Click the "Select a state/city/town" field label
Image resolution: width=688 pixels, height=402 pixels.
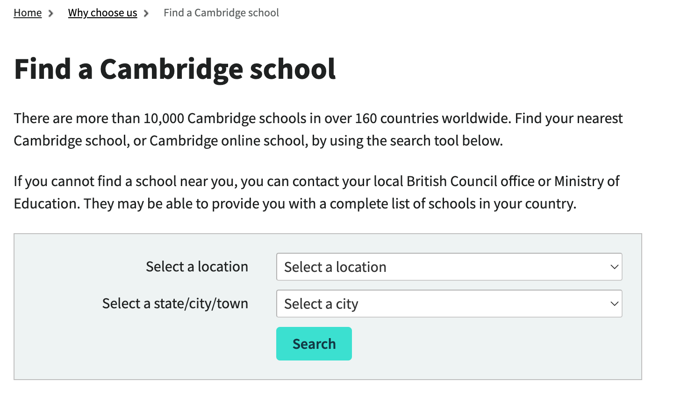(x=175, y=304)
